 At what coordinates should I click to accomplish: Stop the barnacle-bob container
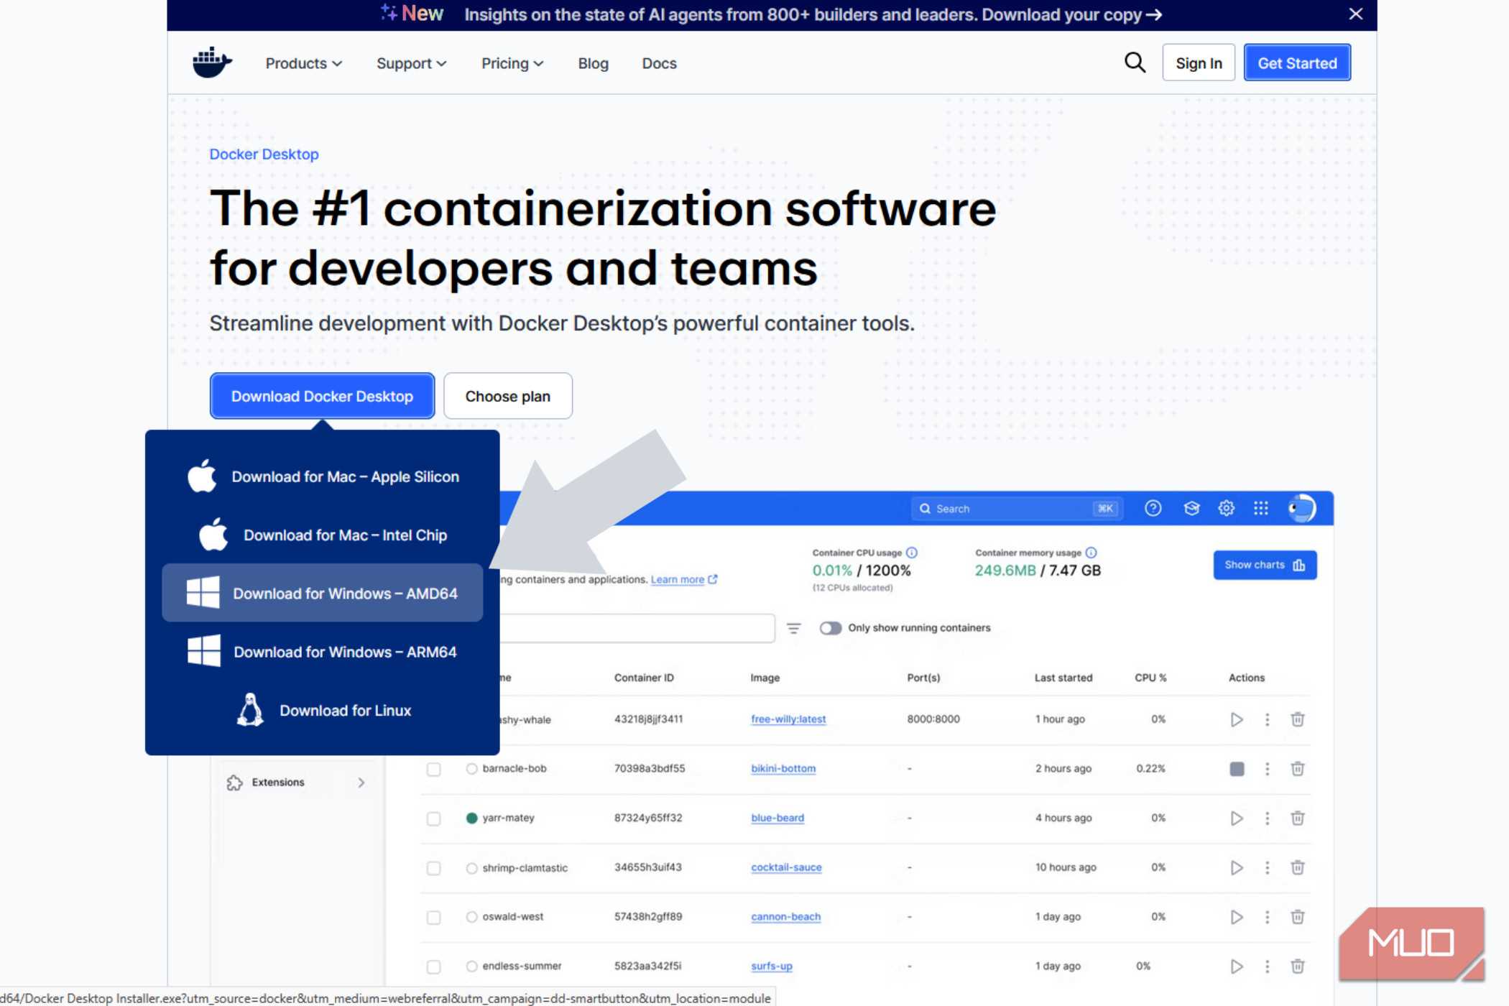[1237, 769]
